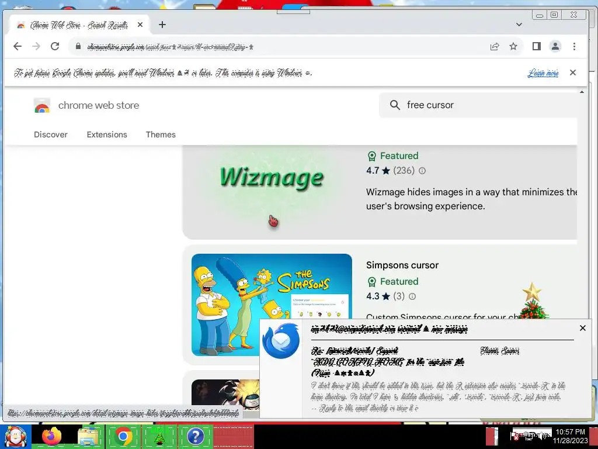Switch to the Discover tab
This screenshot has width=598, height=449.
click(51, 135)
